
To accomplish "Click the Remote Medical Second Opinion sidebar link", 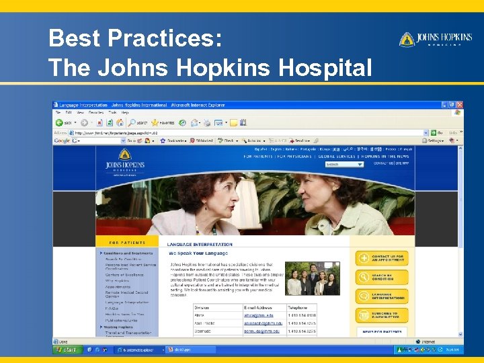I will click(126, 294).
